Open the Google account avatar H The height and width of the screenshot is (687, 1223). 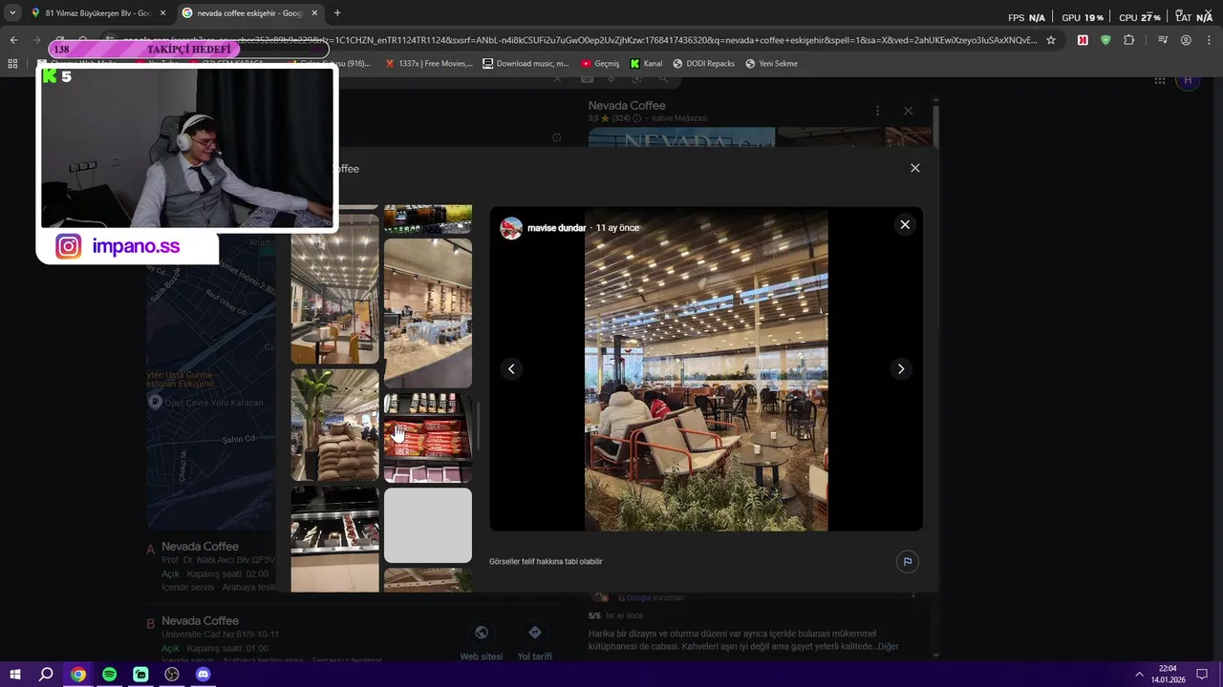(1188, 81)
